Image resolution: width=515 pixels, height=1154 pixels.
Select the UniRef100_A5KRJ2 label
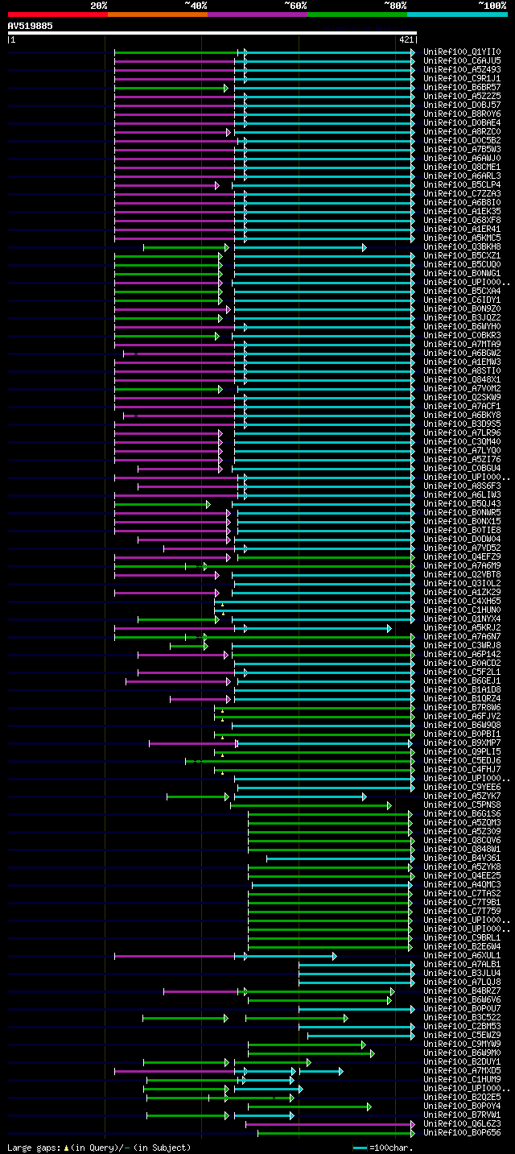462,627
